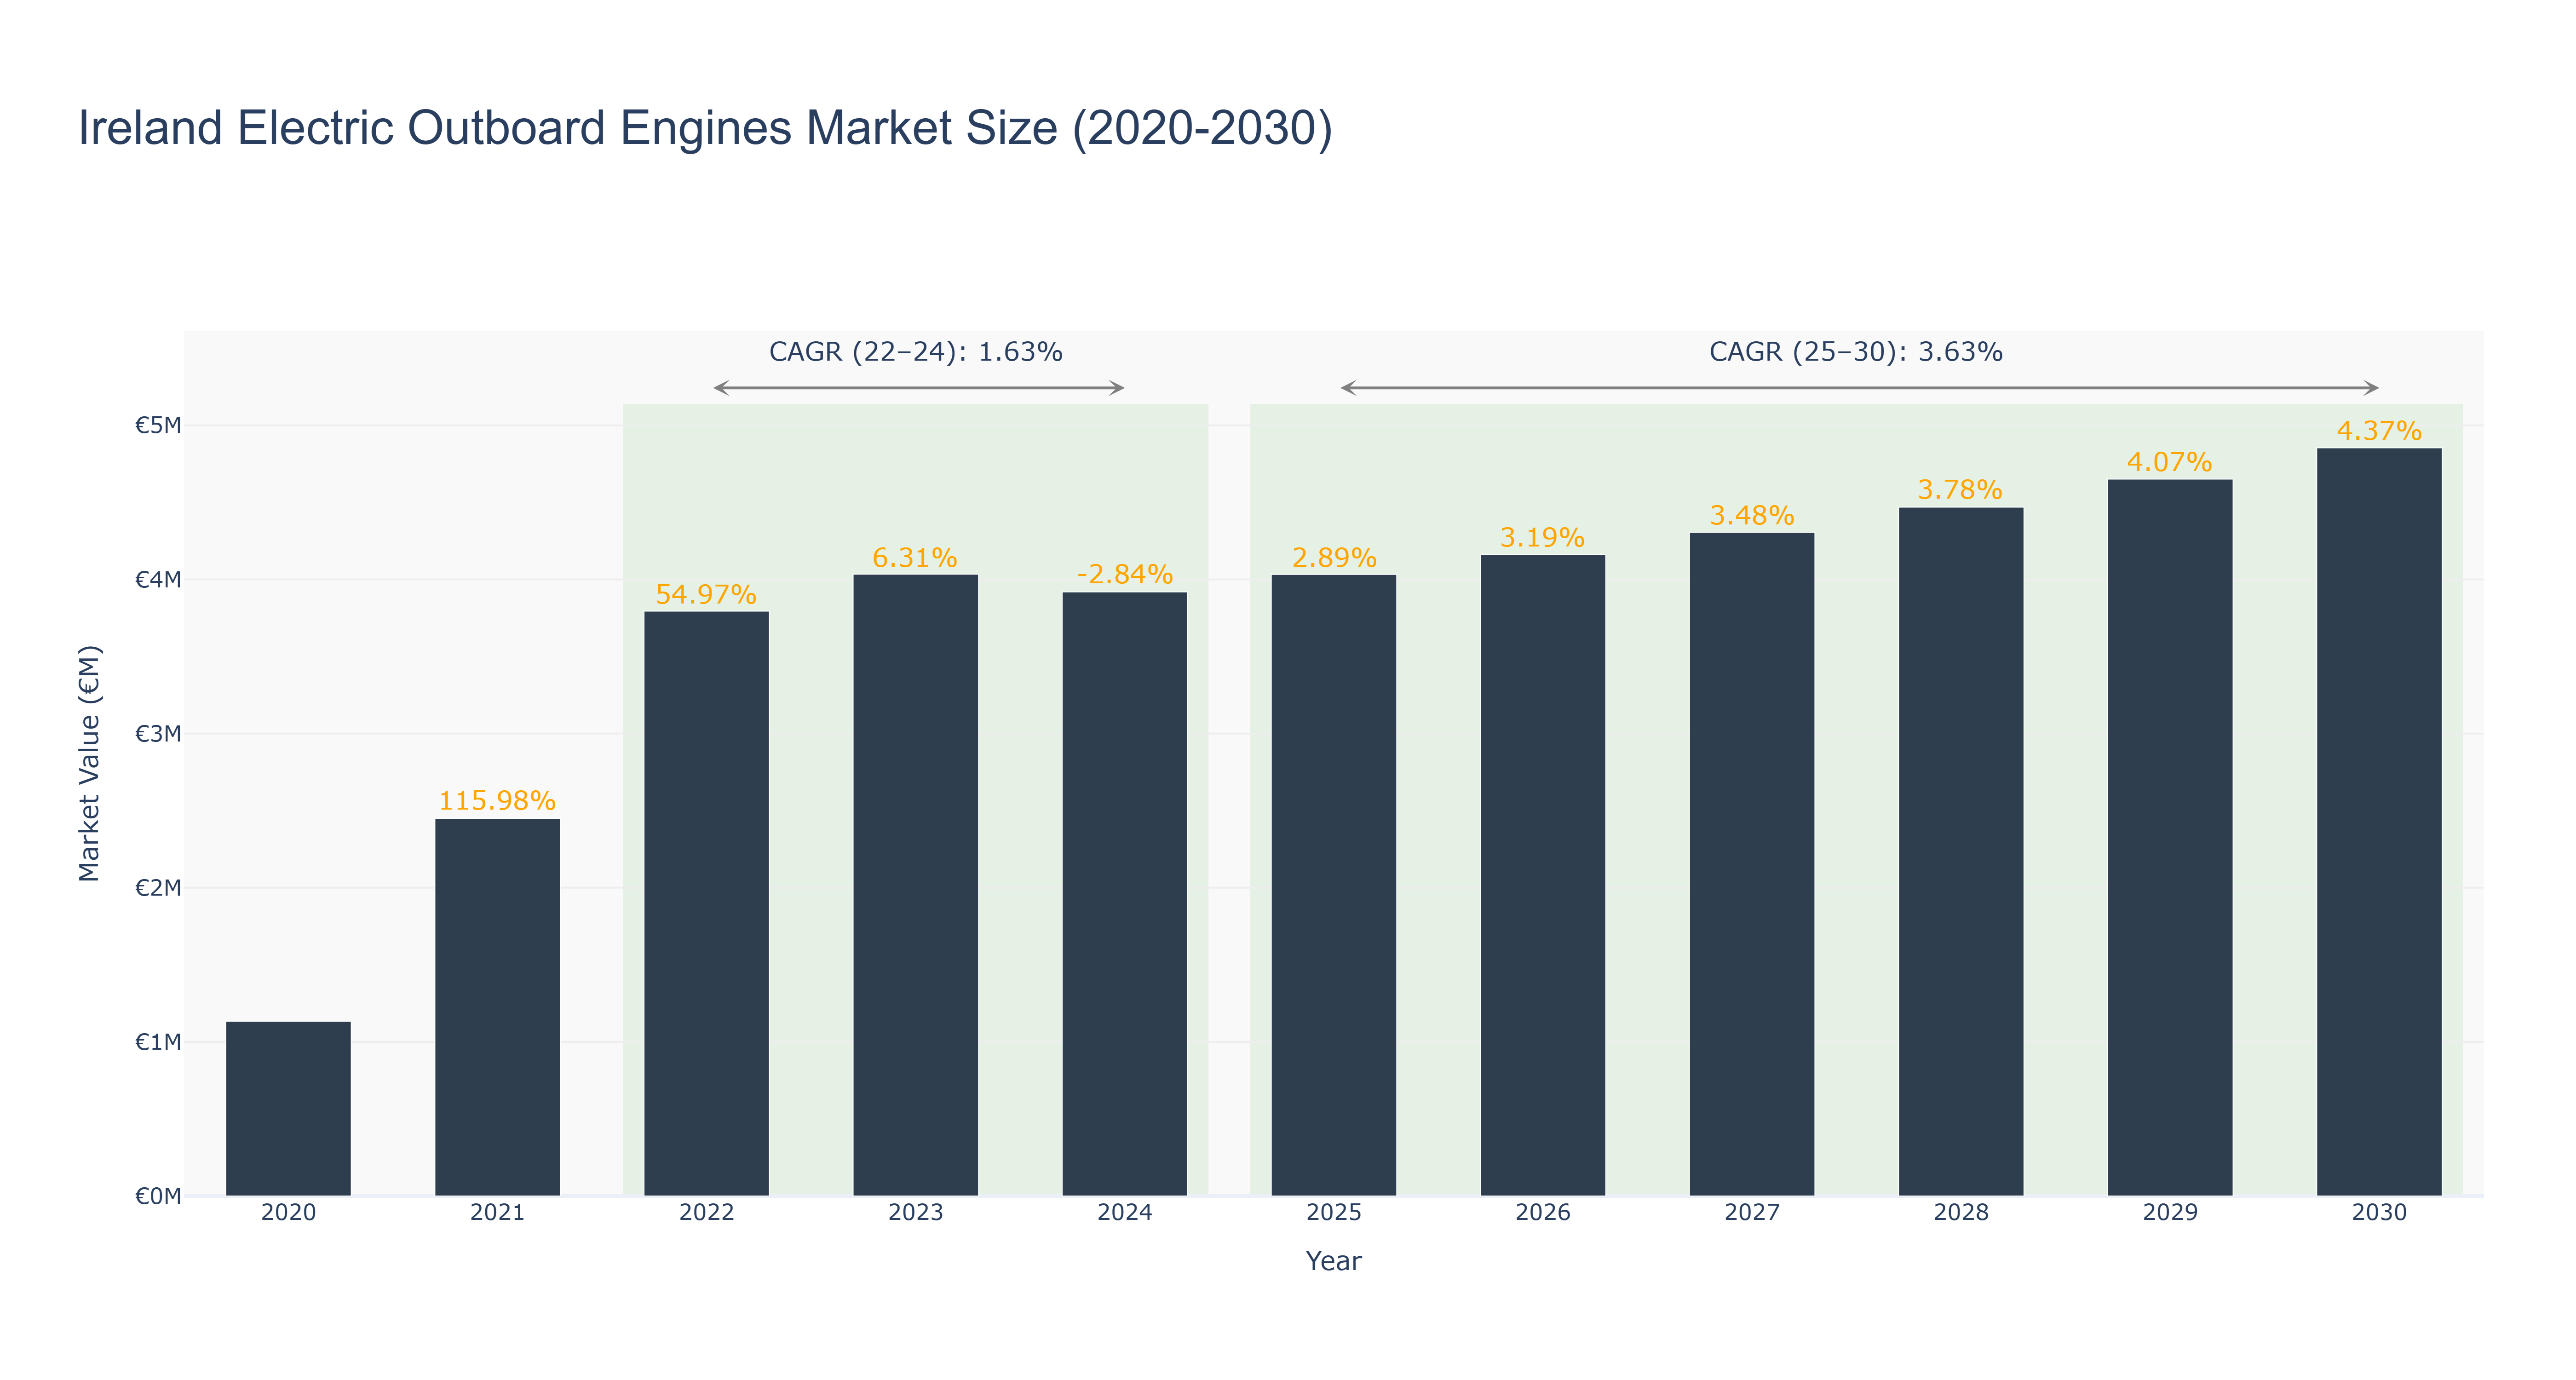The height and width of the screenshot is (1380, 2576).
Task: Click the €2M y-axis tick label
Action: (x=158, y=887)
